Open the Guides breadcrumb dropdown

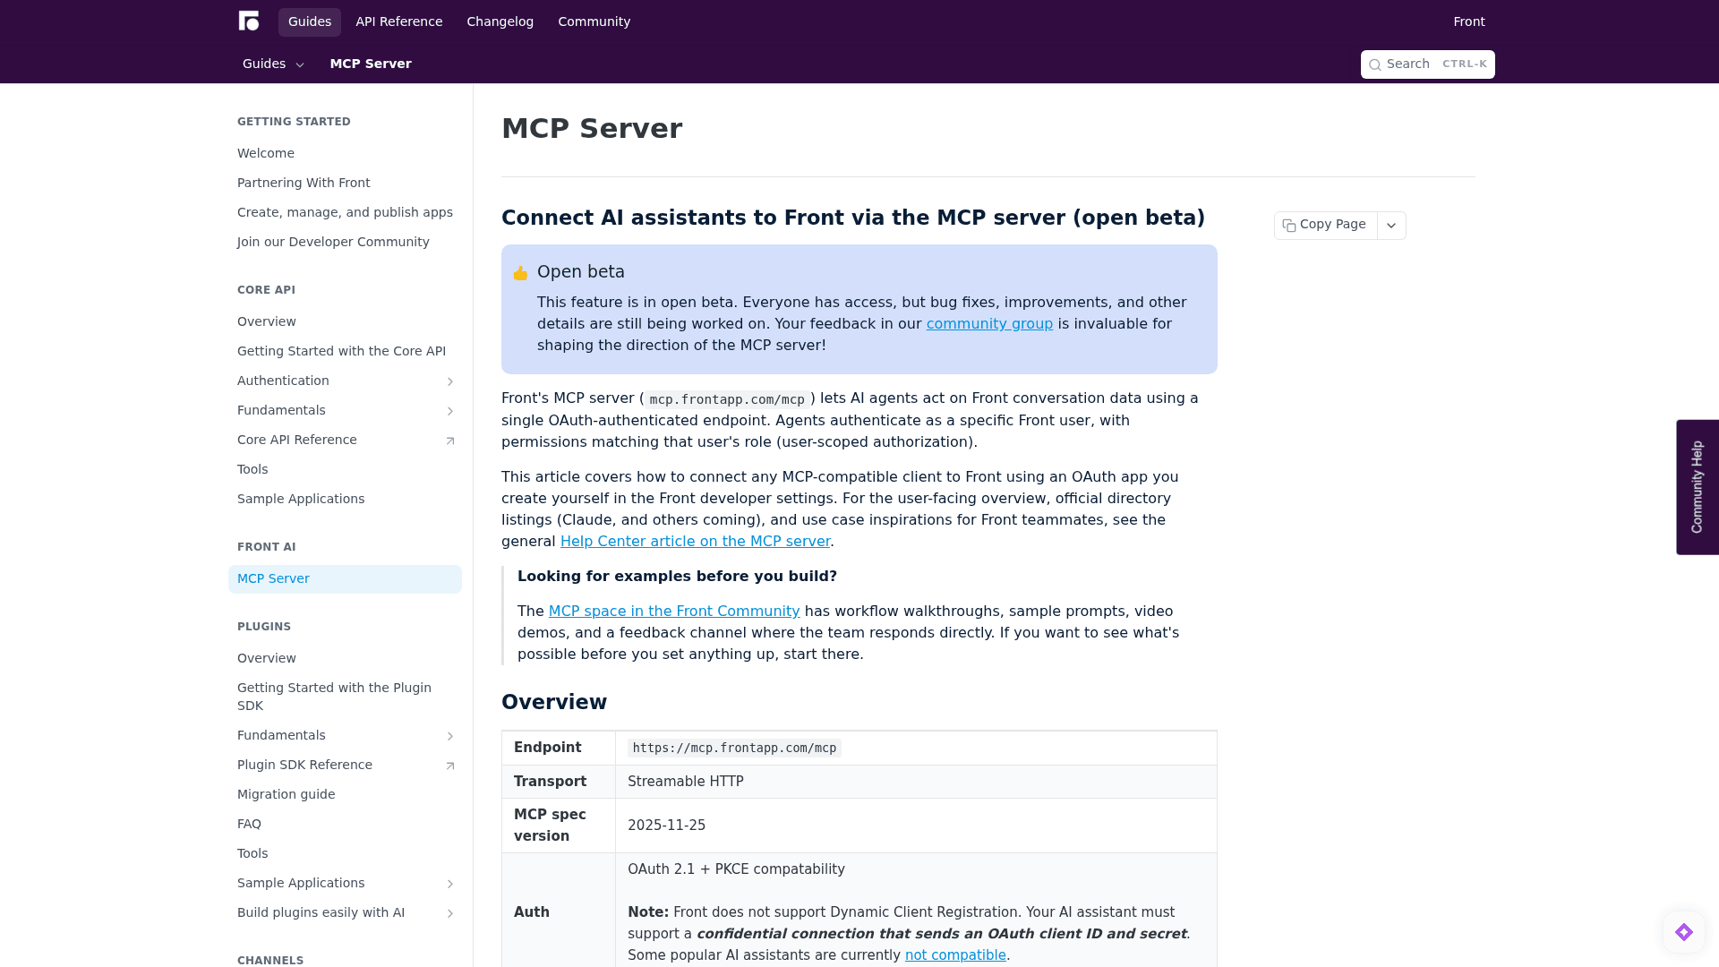click(273, 64)
